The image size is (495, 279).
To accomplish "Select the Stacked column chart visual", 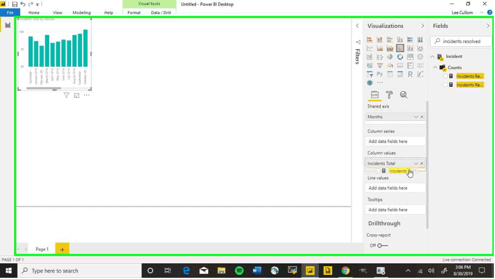I will coord(380,40).
